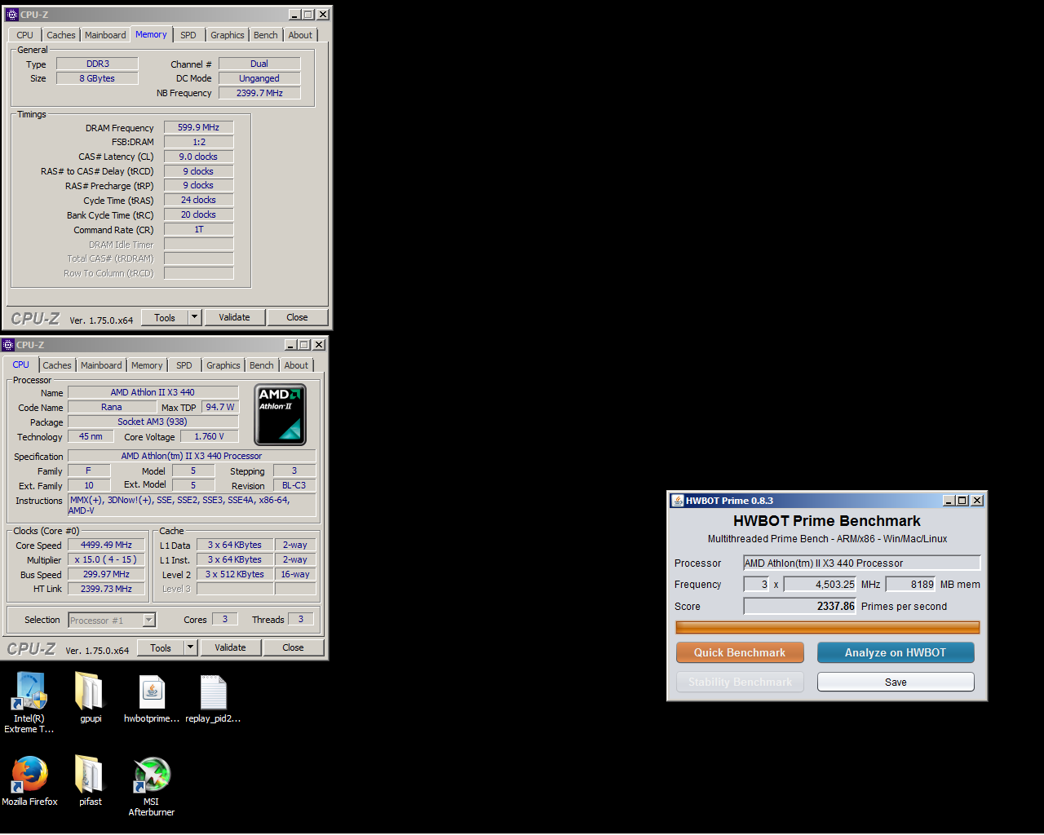The image size is (1044, 835).
Task: Click Tools button in CPU window
Action: [161, 647]
